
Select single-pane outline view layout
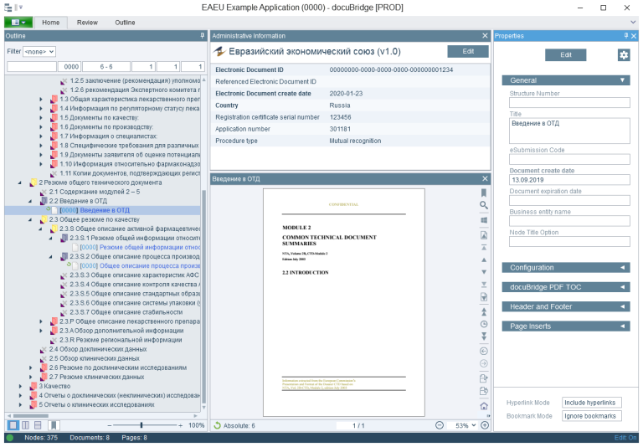pyautogui.click(x=13, y=425)
